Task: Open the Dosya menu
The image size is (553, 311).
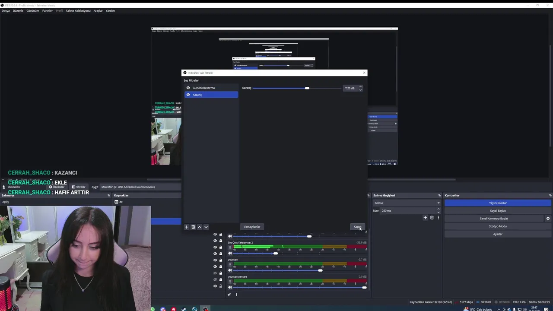Action: [6, 11]
